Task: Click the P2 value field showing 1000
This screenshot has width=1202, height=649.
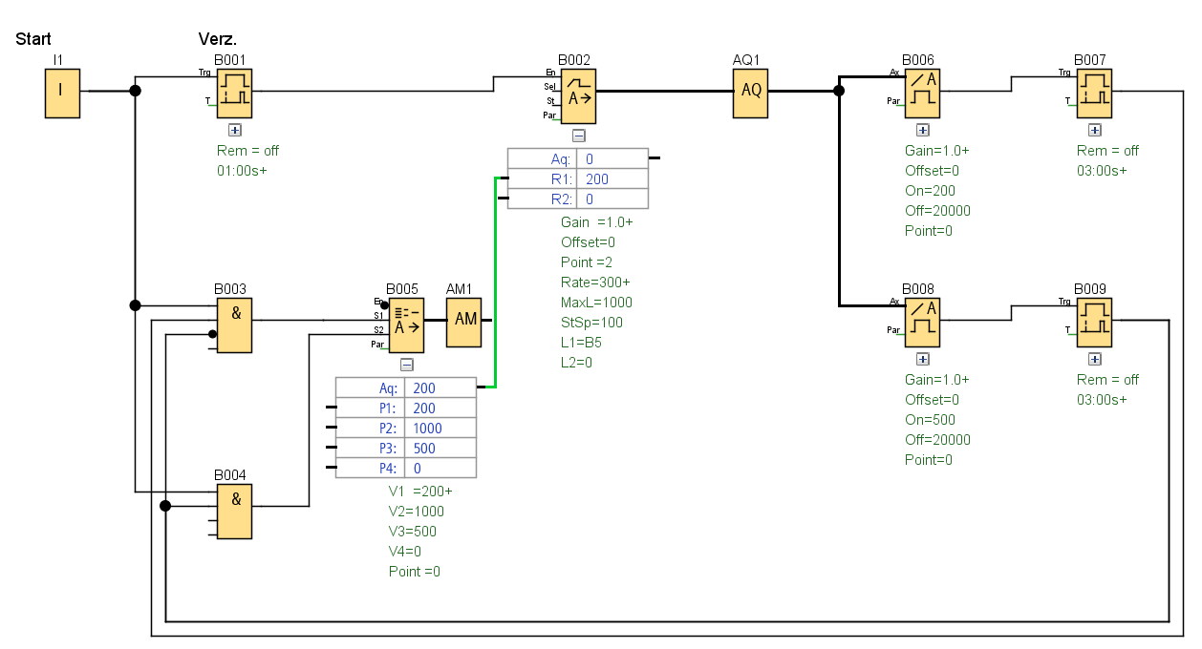Action: (x=440, y=429)
